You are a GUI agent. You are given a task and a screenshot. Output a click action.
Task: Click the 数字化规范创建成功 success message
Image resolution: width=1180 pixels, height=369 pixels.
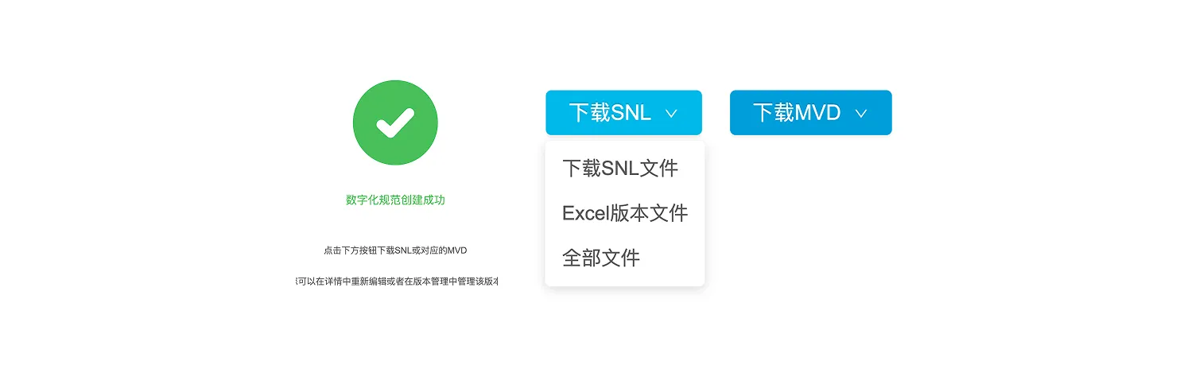(x=395, y=200)
